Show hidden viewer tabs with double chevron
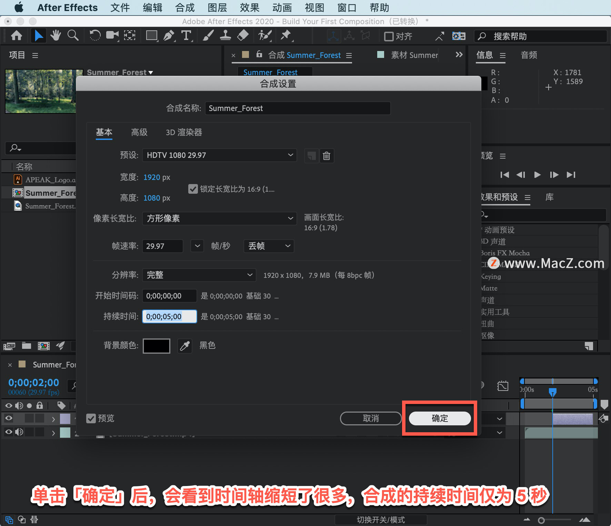This screenshot has height=526, width=611. 459,54
